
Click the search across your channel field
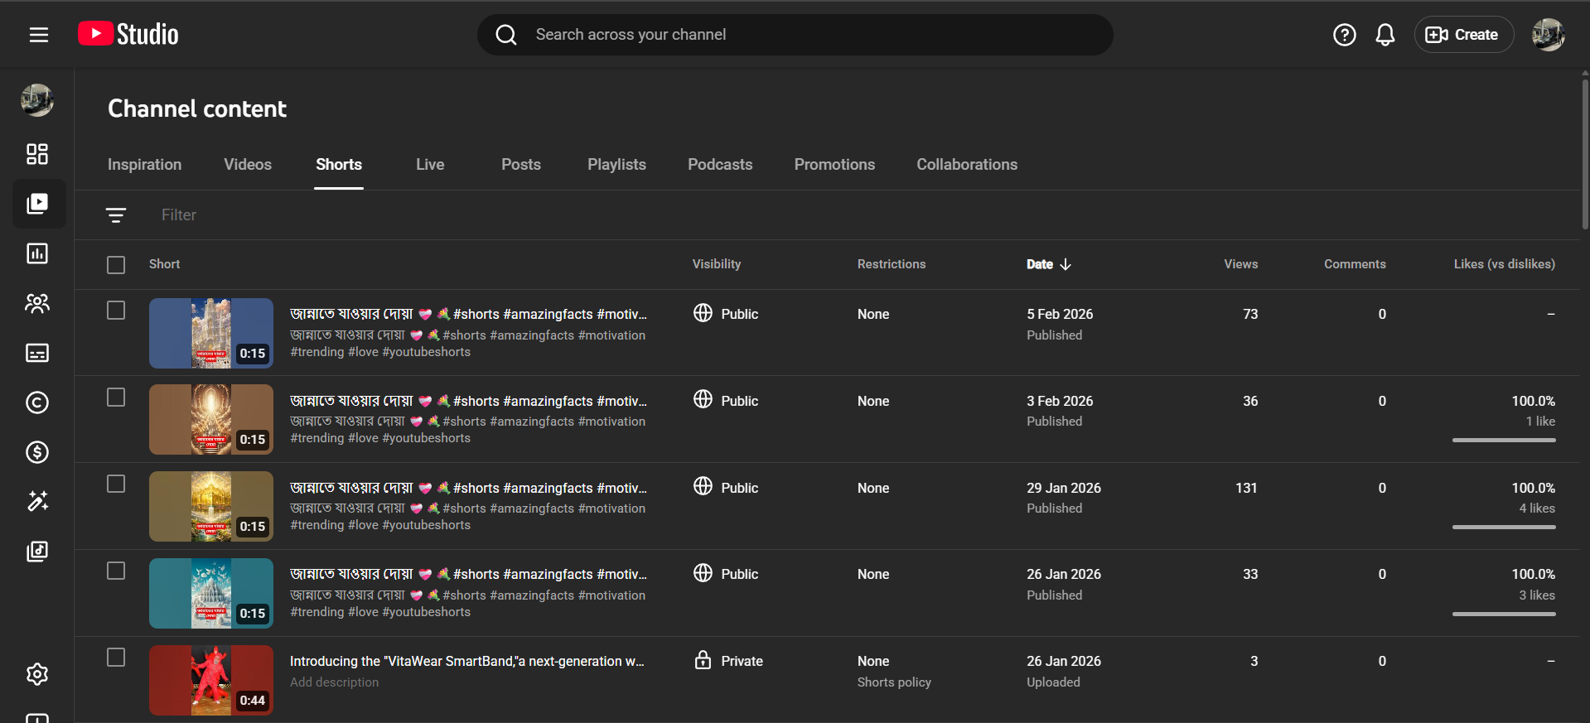[795, 35]
